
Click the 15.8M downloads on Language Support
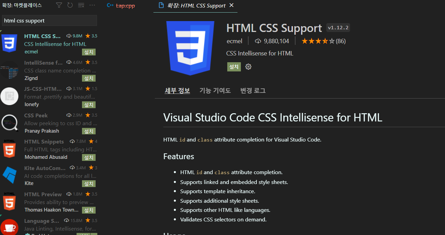point(77,221)
